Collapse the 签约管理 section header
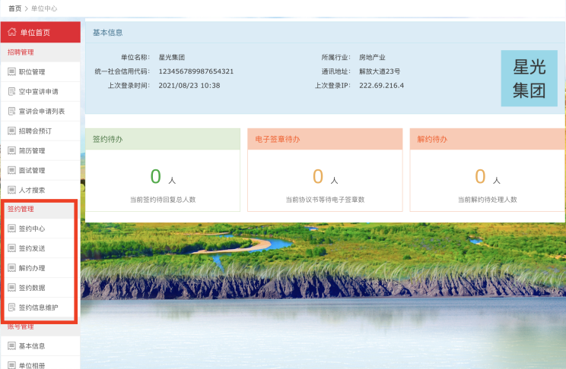The width and height of the screenshot is (566, 369). tap(21, 209)
